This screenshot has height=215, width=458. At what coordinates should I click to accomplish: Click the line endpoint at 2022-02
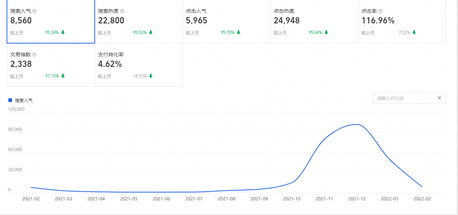pos(422,187)
